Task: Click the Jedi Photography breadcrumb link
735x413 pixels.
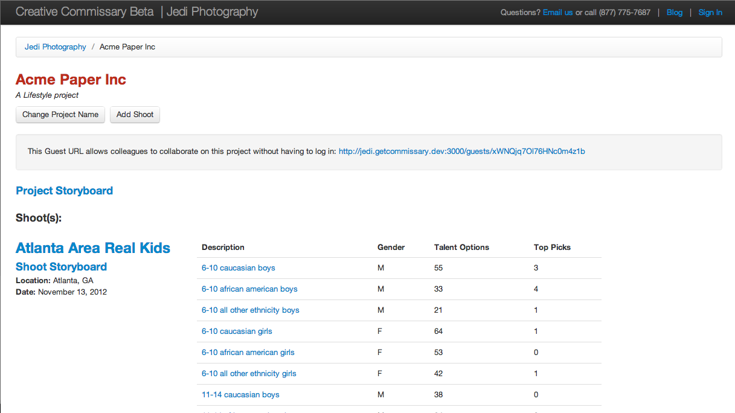Action: pos(56,47)
